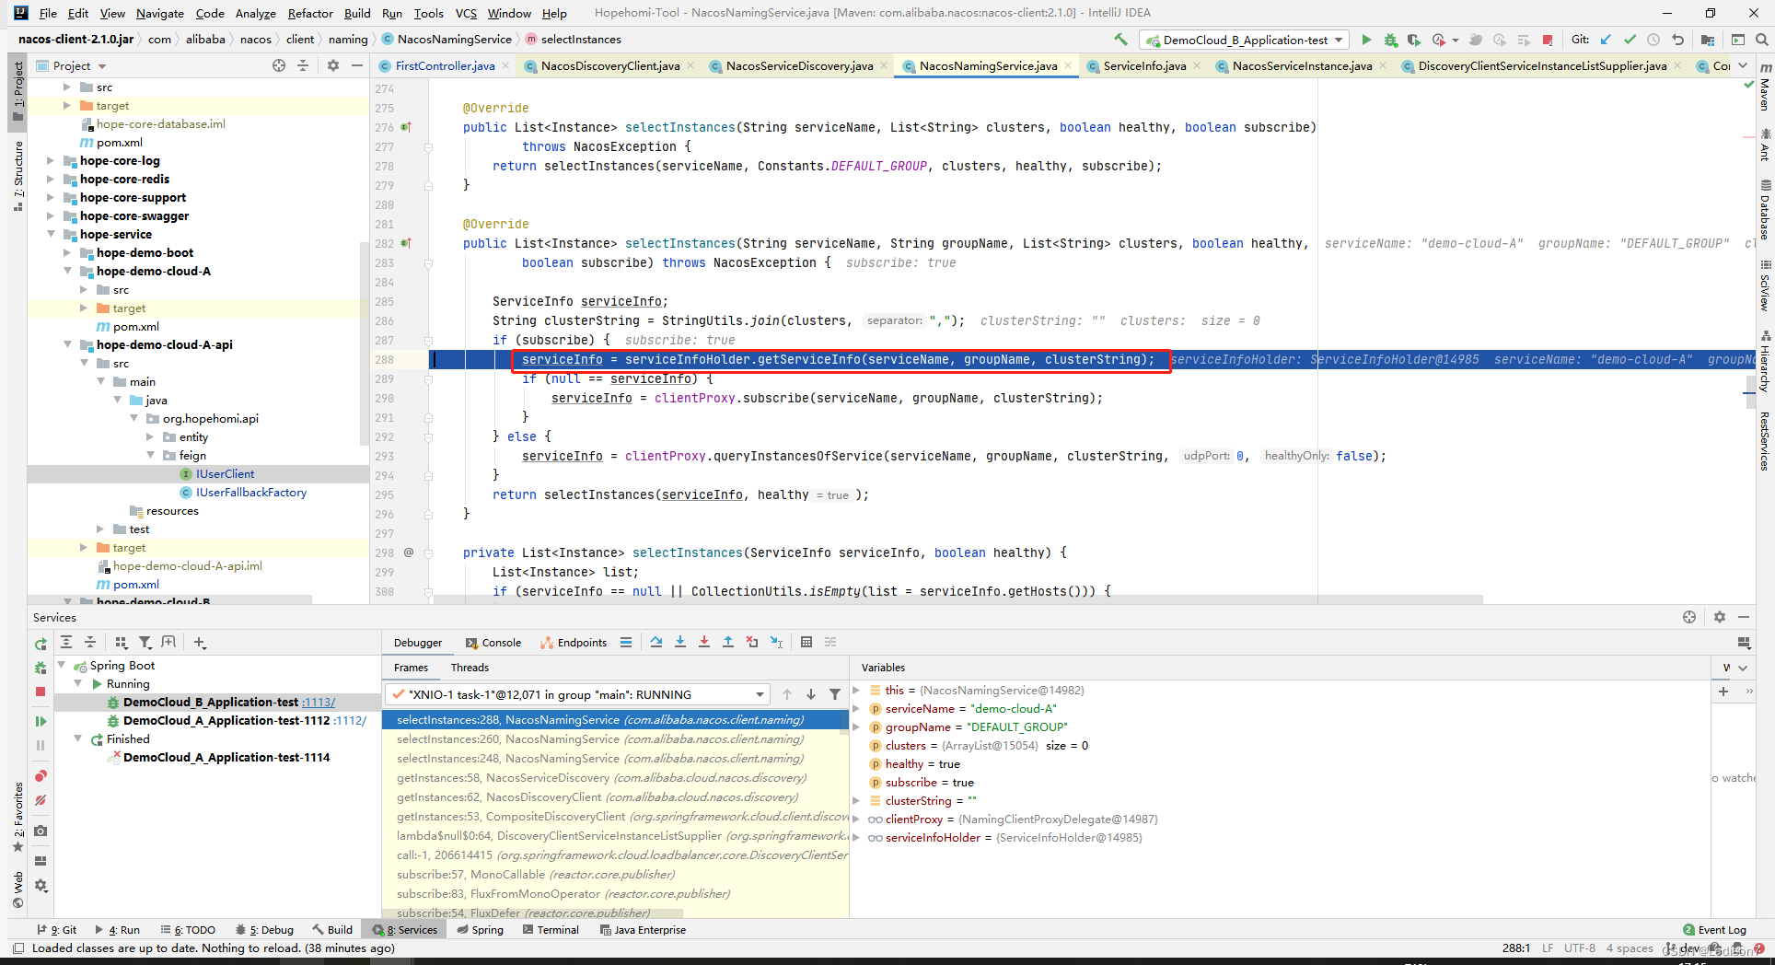Screen dimensions: 1775x965
Task: Switch to Console tab in debugger
Action: pyautogui.click(x=493, y=643)
